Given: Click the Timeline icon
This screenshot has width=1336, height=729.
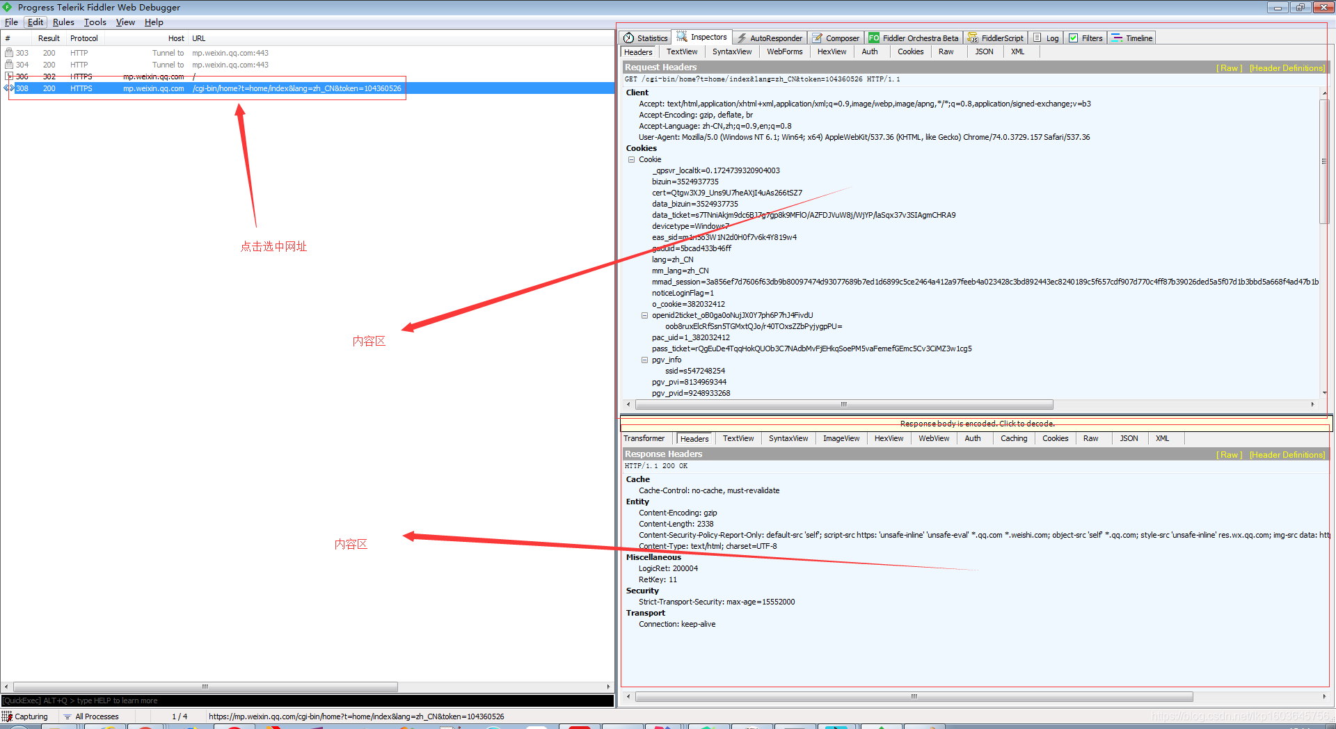Looking at the screenshot, I should (x=1117, y=38).
